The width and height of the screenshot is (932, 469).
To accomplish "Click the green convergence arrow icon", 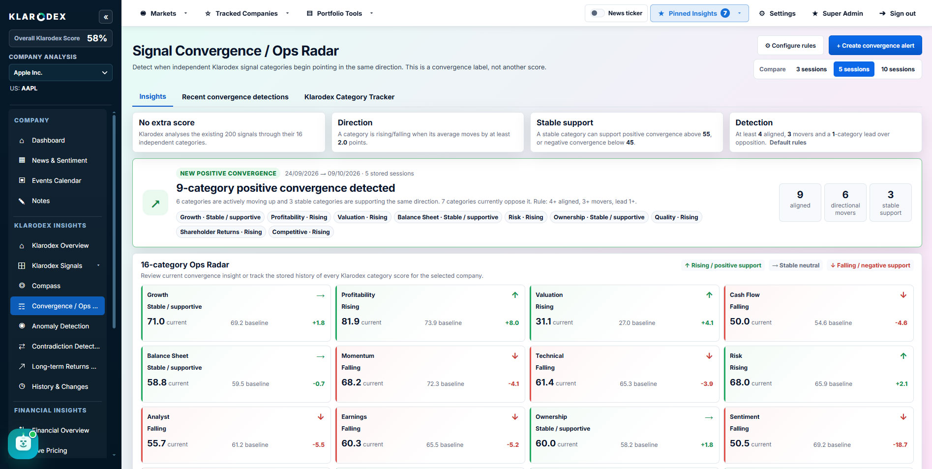I will pyautogui.click(x=155, y=203).
